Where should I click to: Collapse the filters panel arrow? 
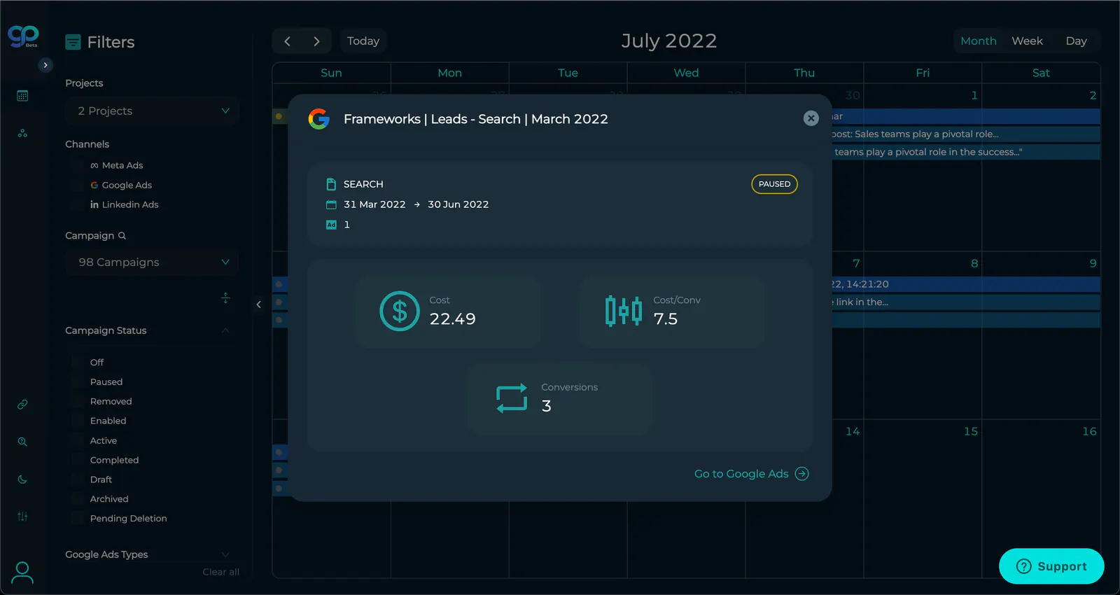tap(259, 304)
